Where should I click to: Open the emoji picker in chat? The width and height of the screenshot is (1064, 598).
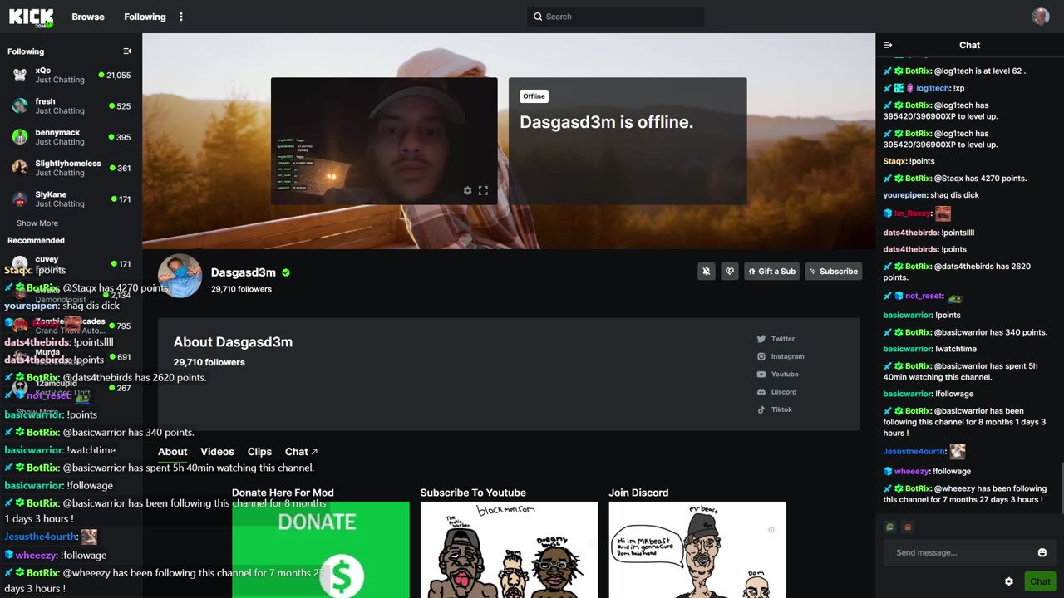(x=1042, y=552)
